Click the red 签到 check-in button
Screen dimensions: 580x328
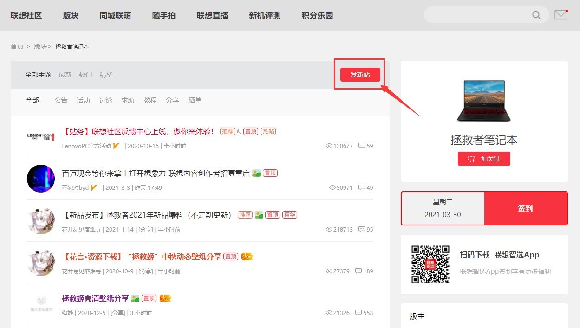tap(526, 208)
